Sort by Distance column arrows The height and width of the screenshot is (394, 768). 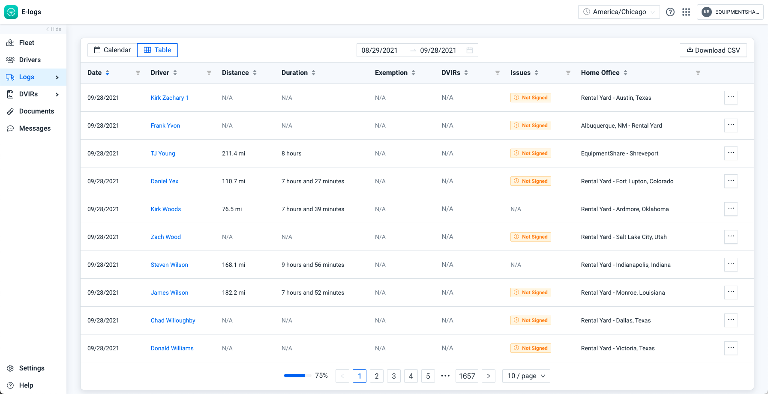pos(255,73)
